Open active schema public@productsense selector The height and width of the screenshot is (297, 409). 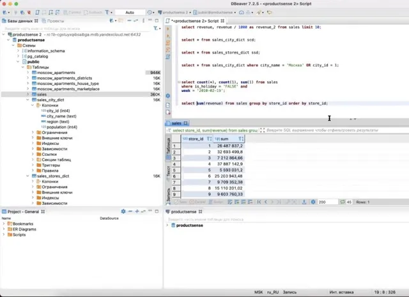(215, 12)
